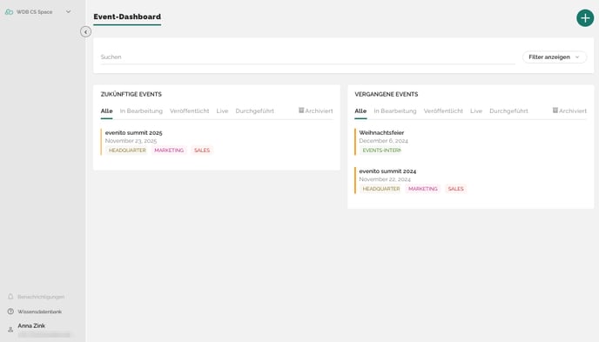Show Durchgeführt tab under Vergangene Events
Screen dimensions: 599x342
point(508,111)
